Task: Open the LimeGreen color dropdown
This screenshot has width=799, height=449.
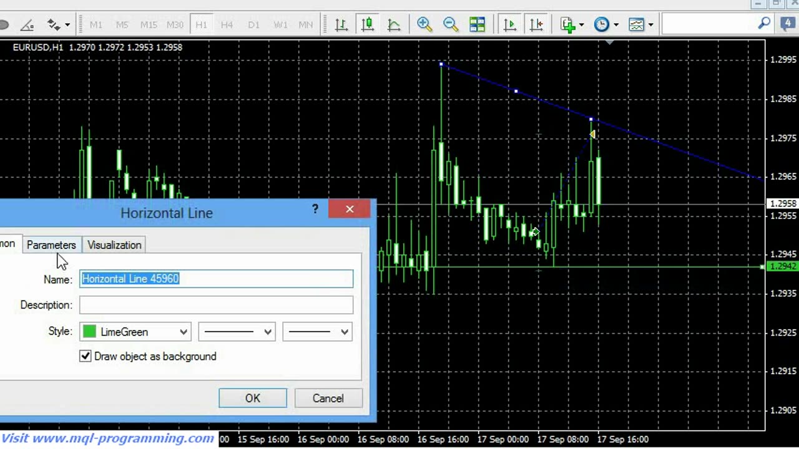Action: tap(135, 332)
